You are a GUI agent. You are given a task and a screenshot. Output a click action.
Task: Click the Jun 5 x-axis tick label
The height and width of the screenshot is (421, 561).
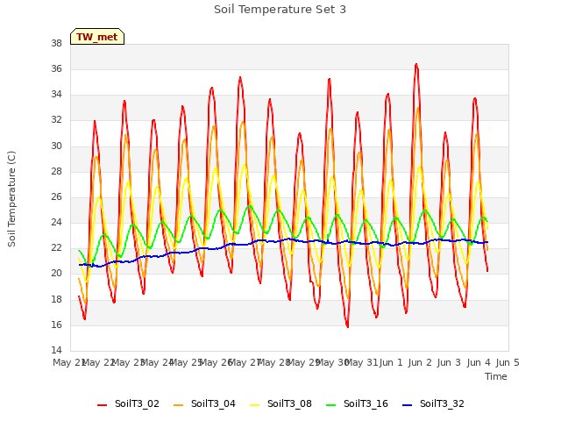(508, 362)
